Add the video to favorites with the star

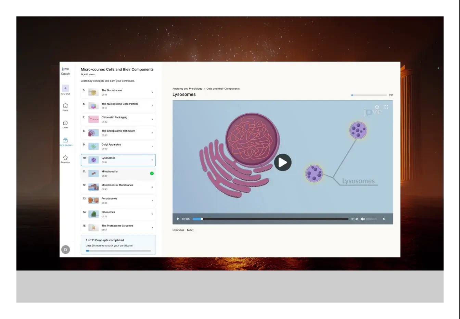click(377, 107)
